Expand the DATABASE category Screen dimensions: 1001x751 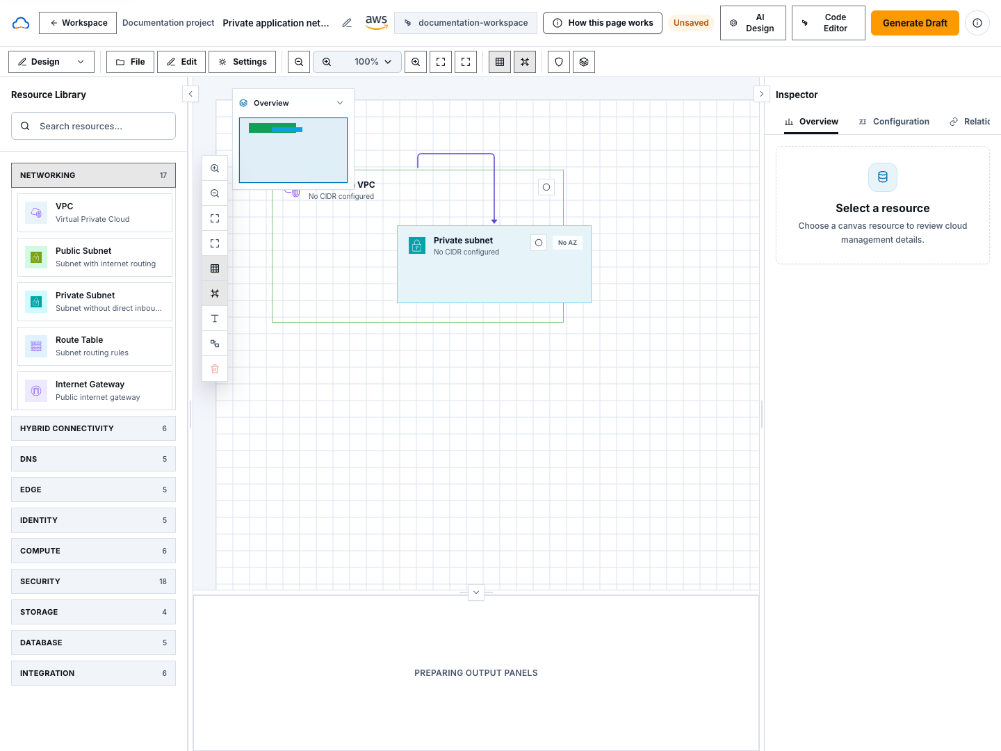click(93, 643)
